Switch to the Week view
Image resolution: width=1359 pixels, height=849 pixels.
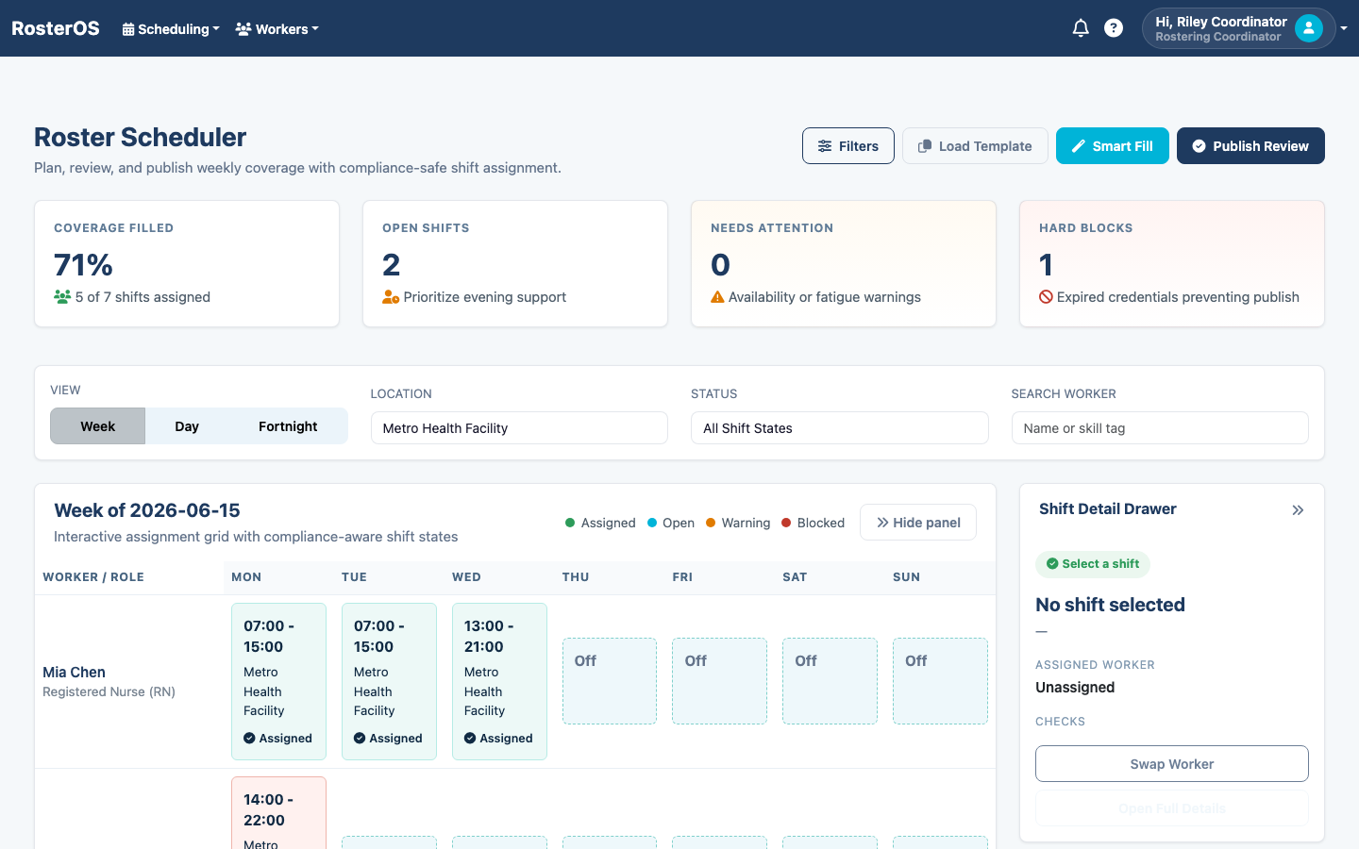(x=97, y=426)
